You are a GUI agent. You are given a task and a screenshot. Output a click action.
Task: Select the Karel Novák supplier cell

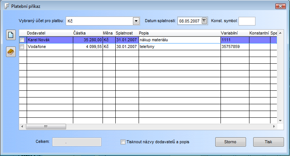coord(50,40)
